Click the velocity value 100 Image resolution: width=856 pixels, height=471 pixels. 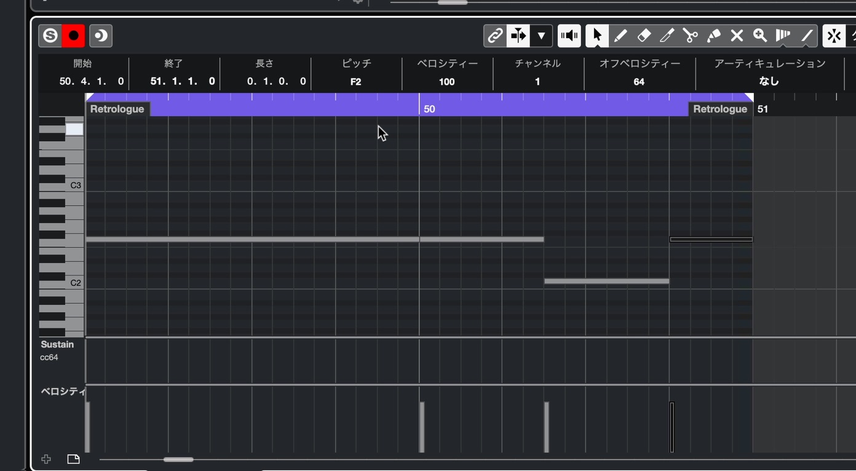pyautogui.click(x=447, y=81)
